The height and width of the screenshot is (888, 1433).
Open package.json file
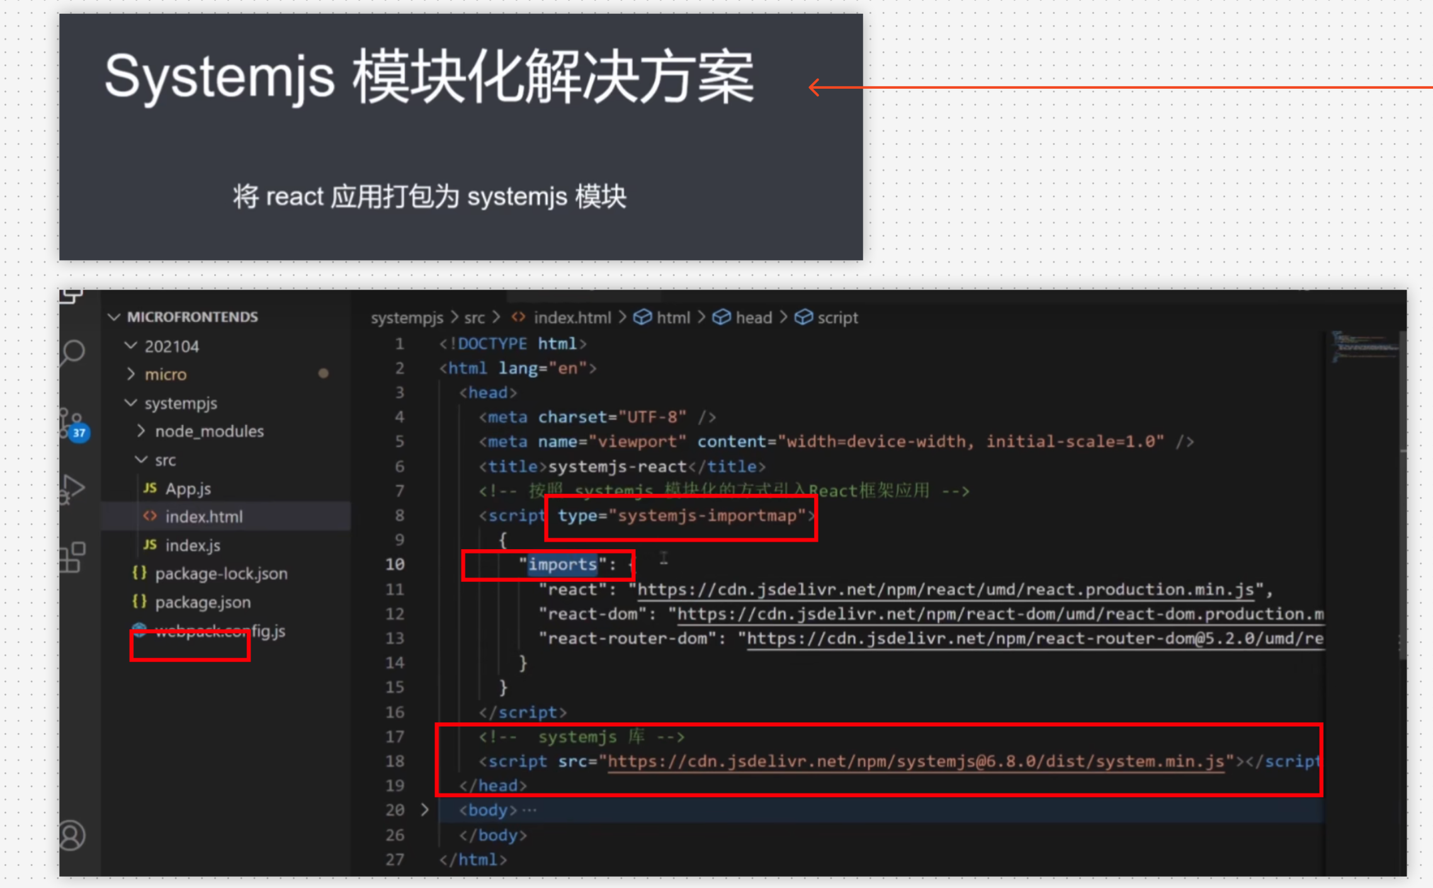pyautogui.click(x=203, y=602)
